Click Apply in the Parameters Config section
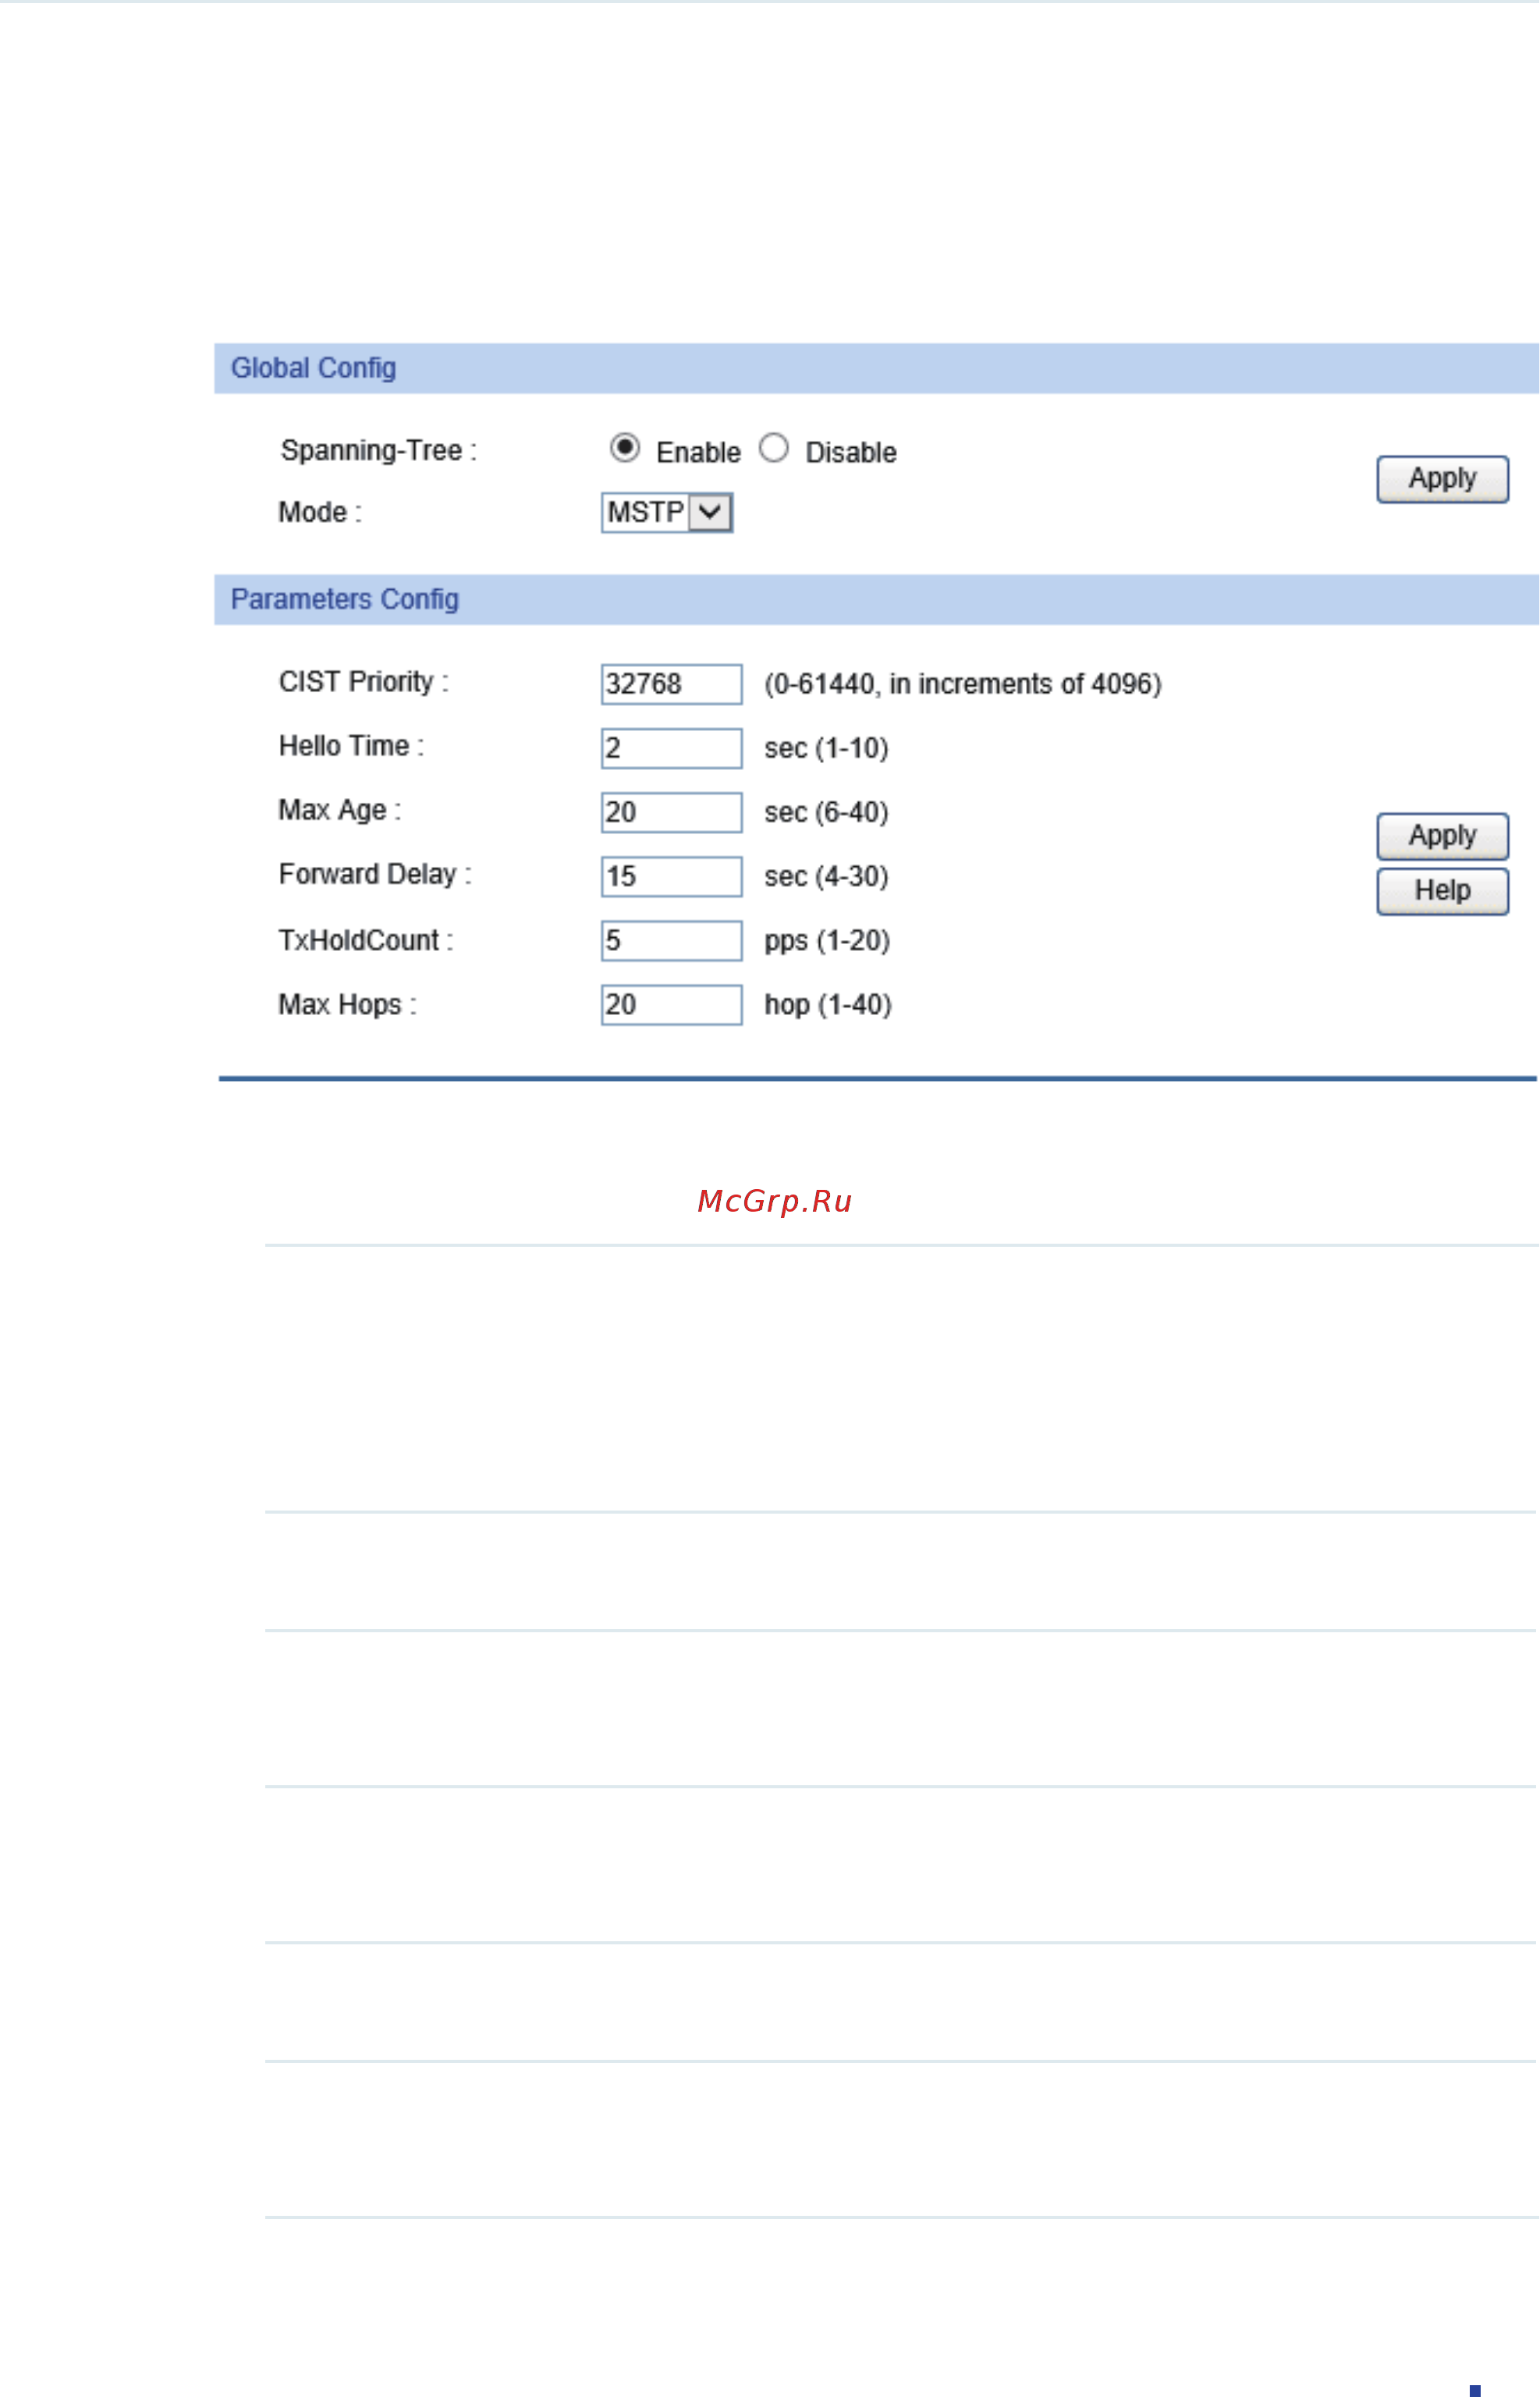 click(1443, 837)
